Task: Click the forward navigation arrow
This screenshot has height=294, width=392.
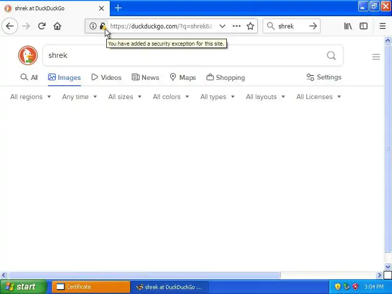Action: tap(26, 26)
